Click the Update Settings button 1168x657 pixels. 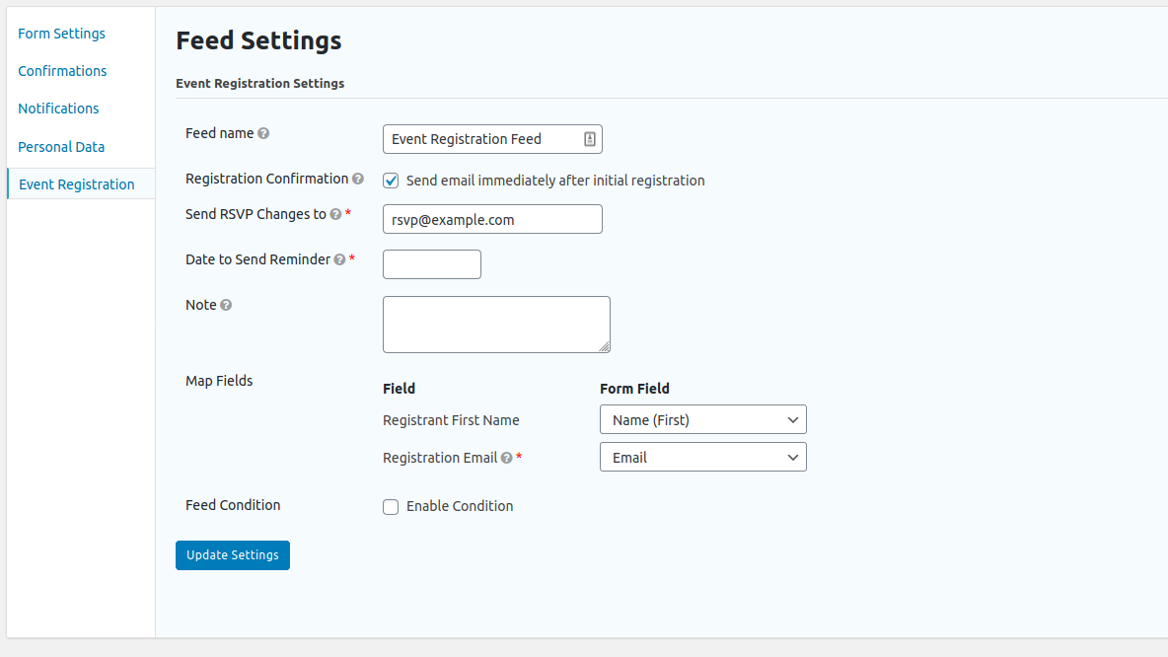tap(233, 555)
